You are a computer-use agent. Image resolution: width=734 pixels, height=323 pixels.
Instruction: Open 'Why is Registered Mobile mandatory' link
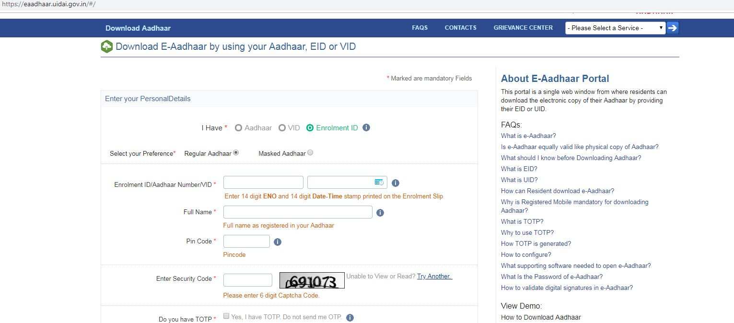pyautogui.click(x=575, y=206)
